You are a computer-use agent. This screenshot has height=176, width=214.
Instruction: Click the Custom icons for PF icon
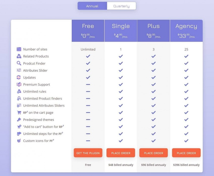tap(19, 141)
